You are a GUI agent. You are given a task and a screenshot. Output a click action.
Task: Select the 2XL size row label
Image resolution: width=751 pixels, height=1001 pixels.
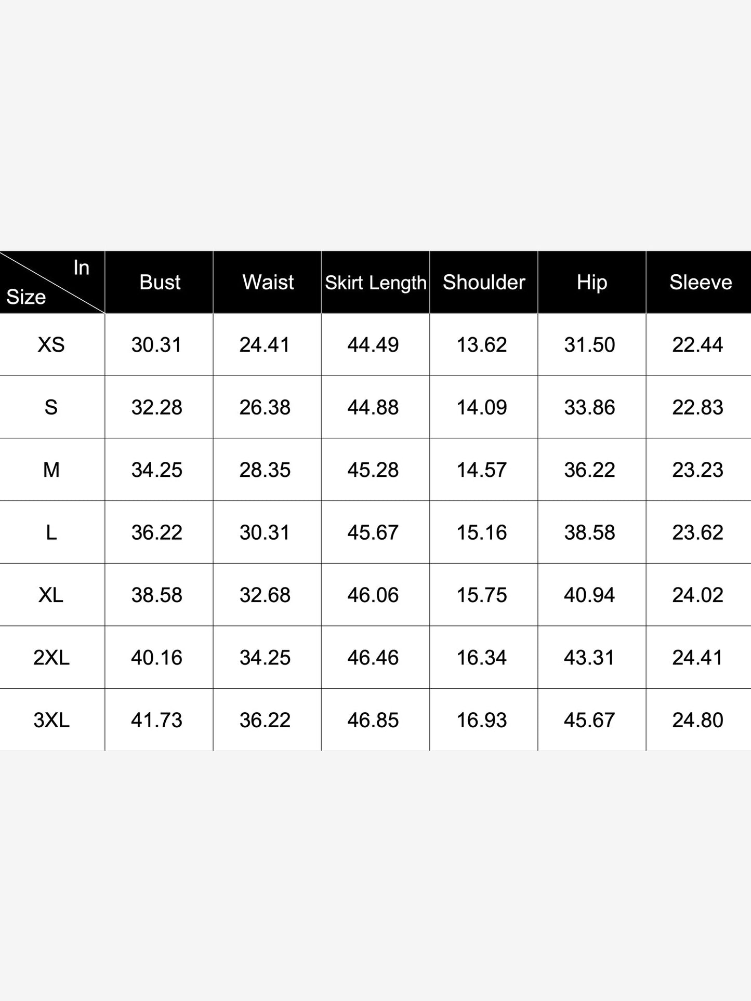click(x=51, y=658)
